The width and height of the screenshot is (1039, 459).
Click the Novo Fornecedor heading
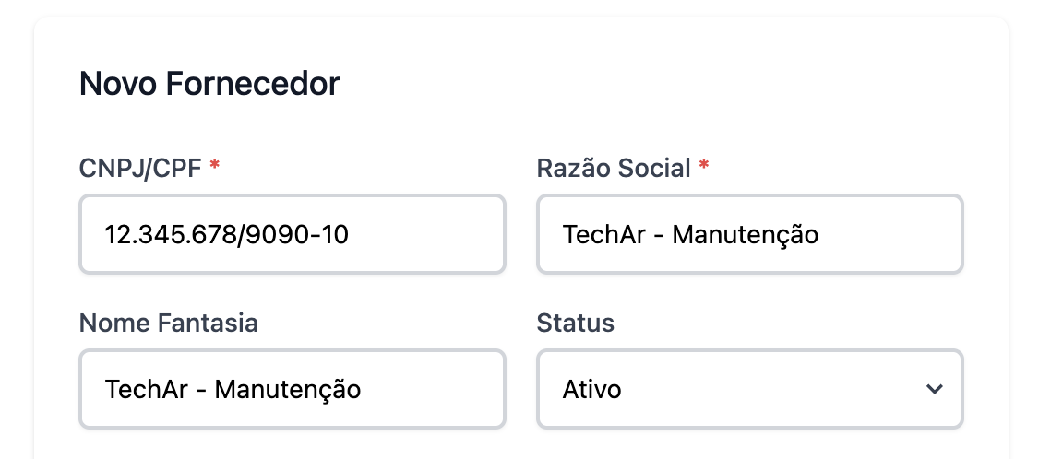pos(209,84)
